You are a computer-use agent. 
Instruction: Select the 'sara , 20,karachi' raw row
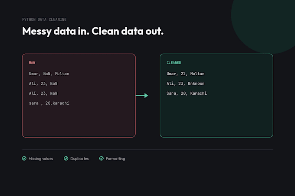tap(49, 103)
